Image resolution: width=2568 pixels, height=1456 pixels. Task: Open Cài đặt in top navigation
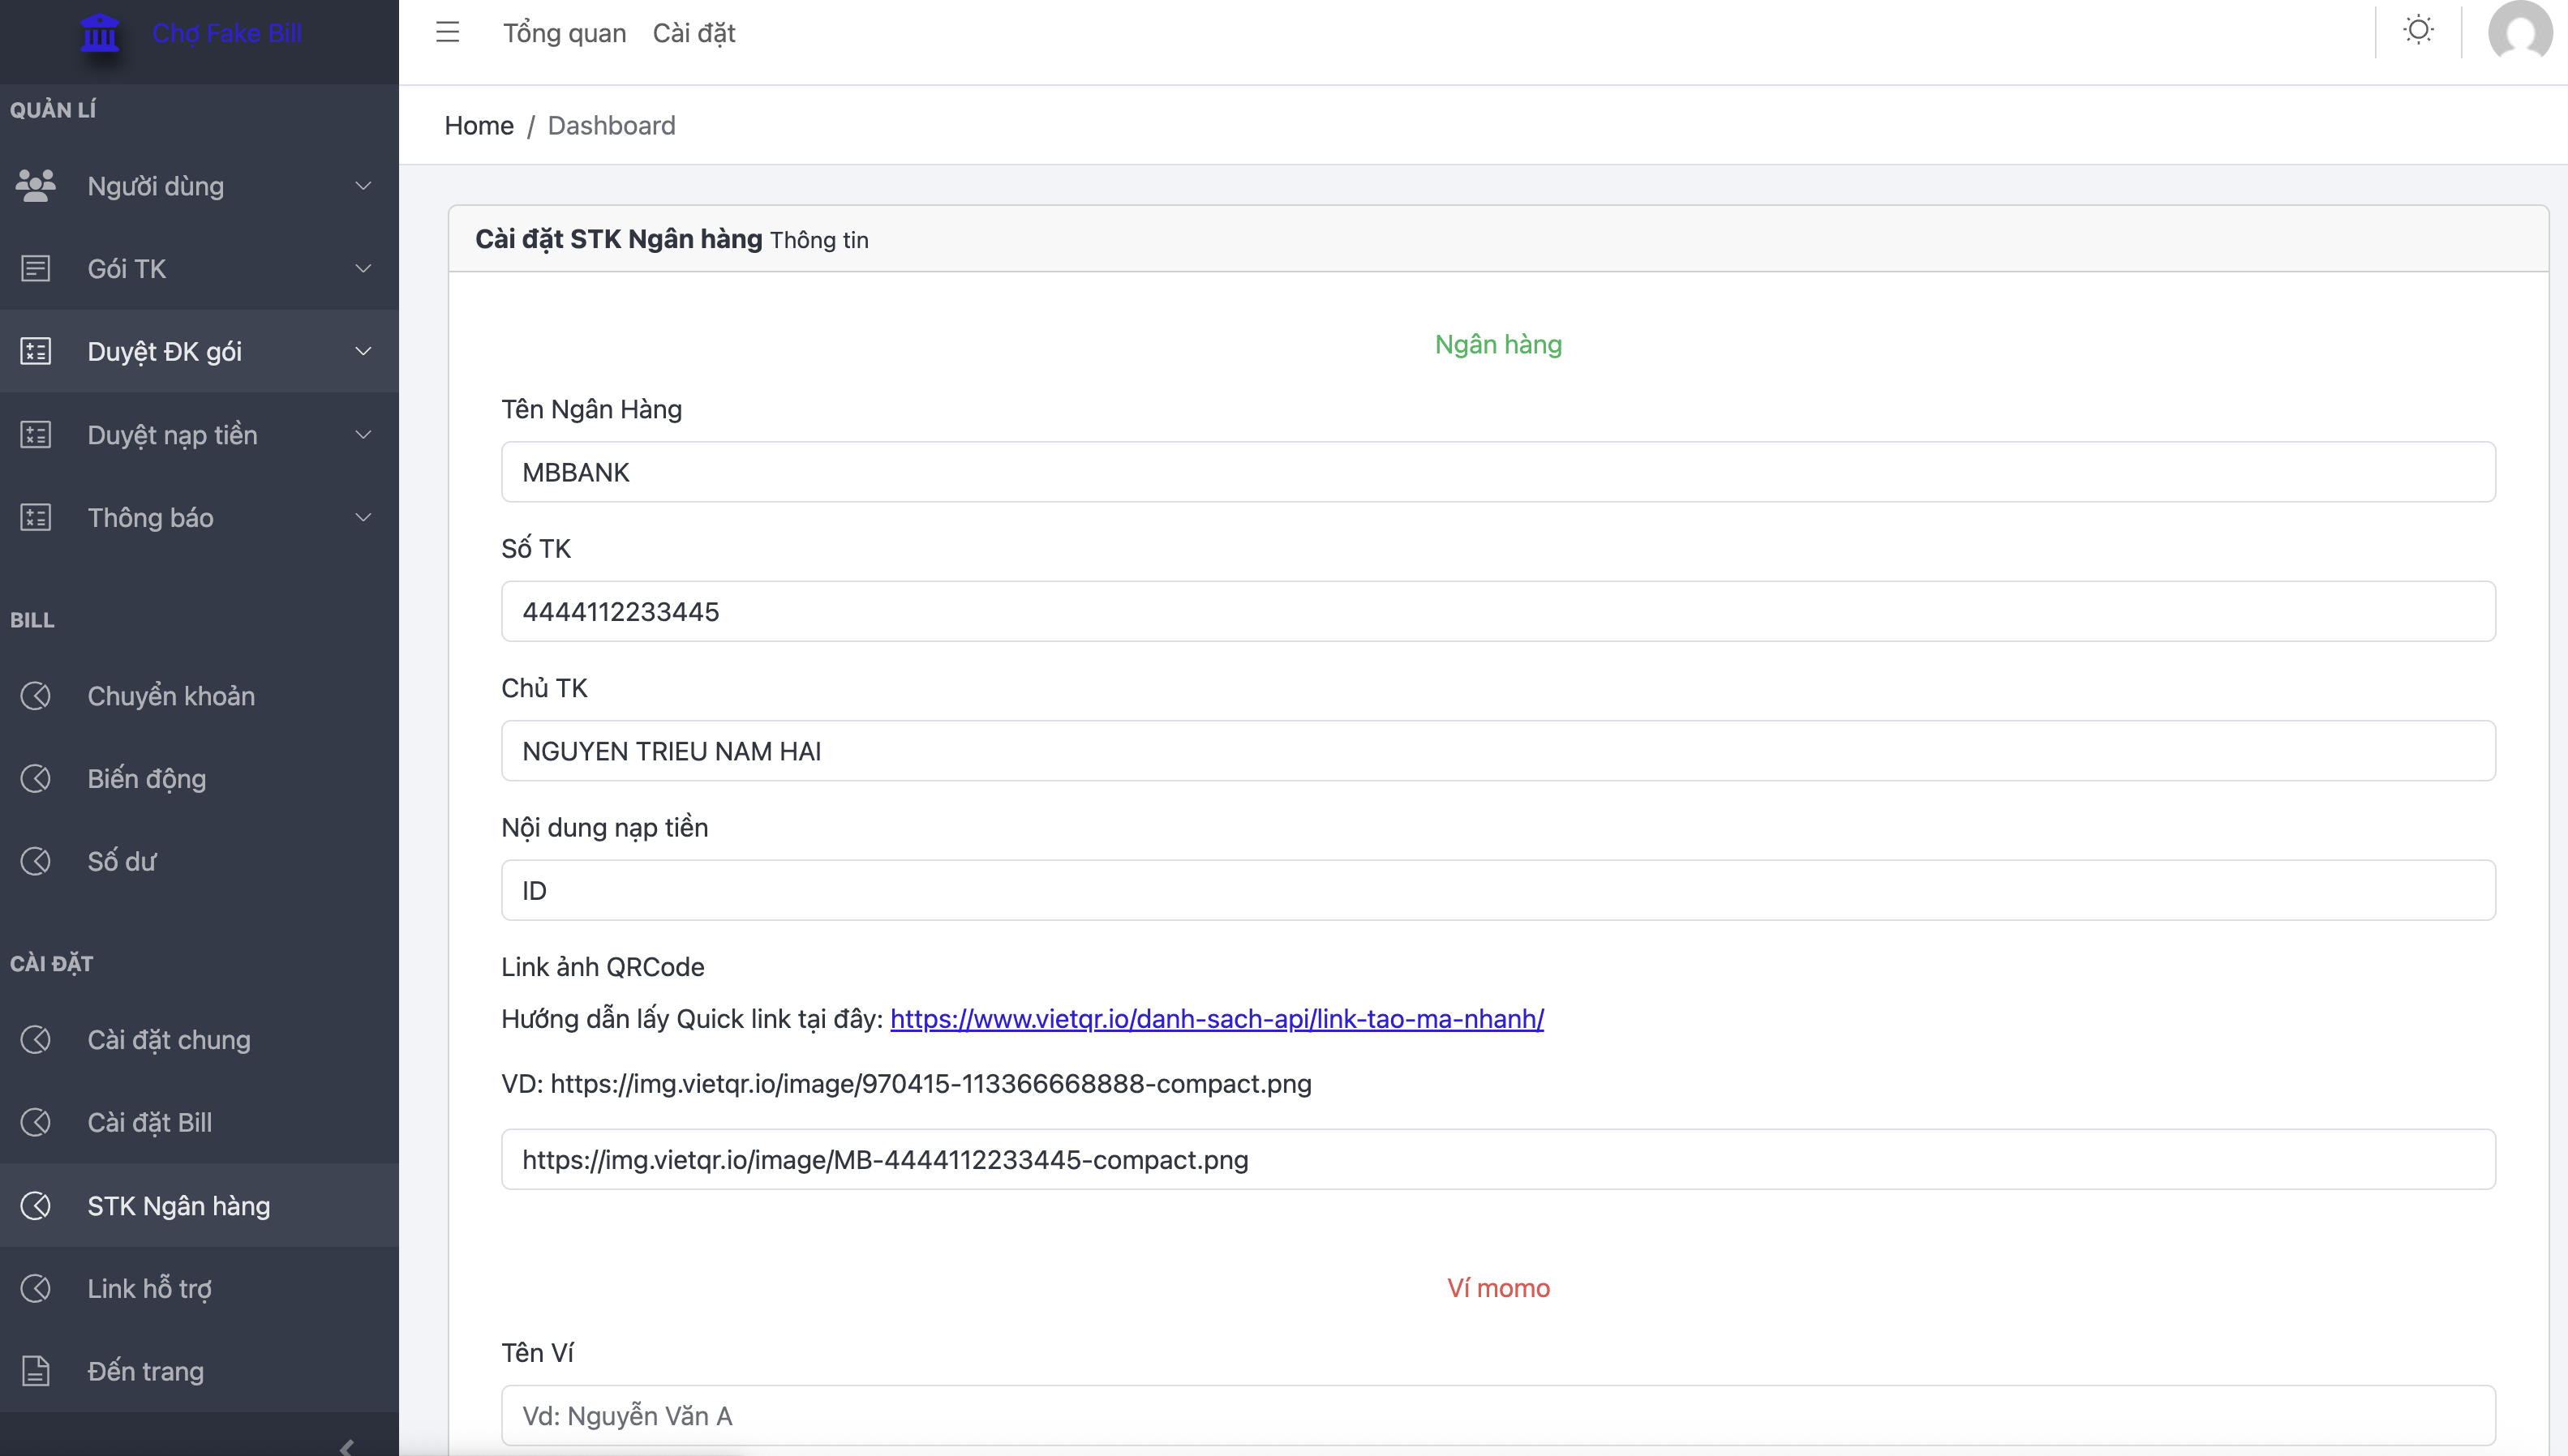[694, 33]
